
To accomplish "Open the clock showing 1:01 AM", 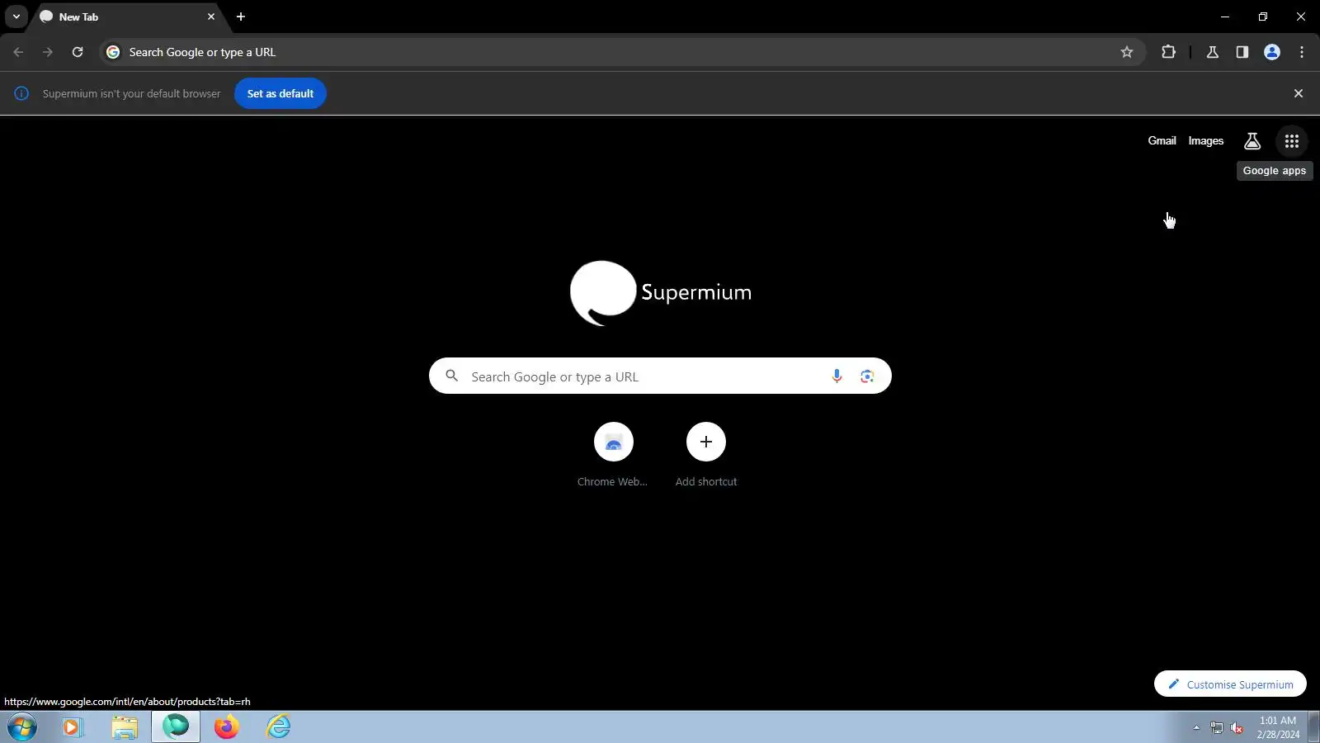I will 1278,727.
